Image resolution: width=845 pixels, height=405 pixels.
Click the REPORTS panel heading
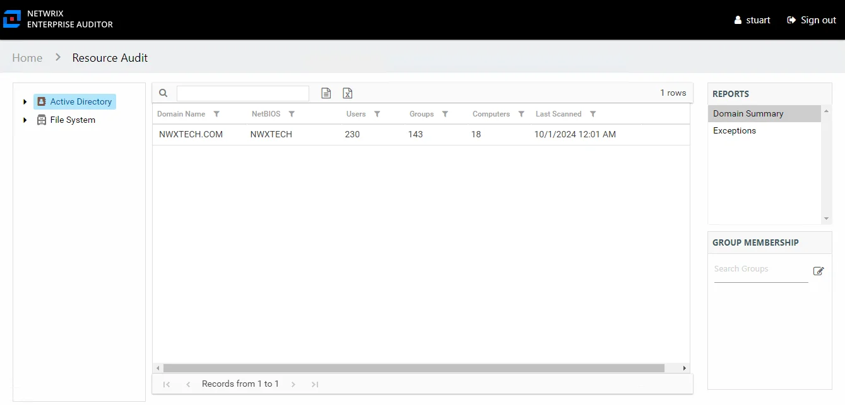[731, 94]
